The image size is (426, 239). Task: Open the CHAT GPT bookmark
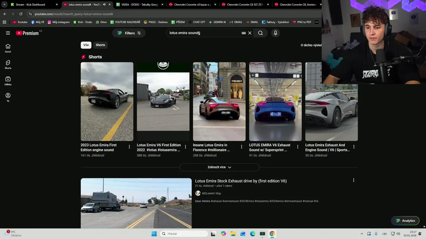(196, 22)
